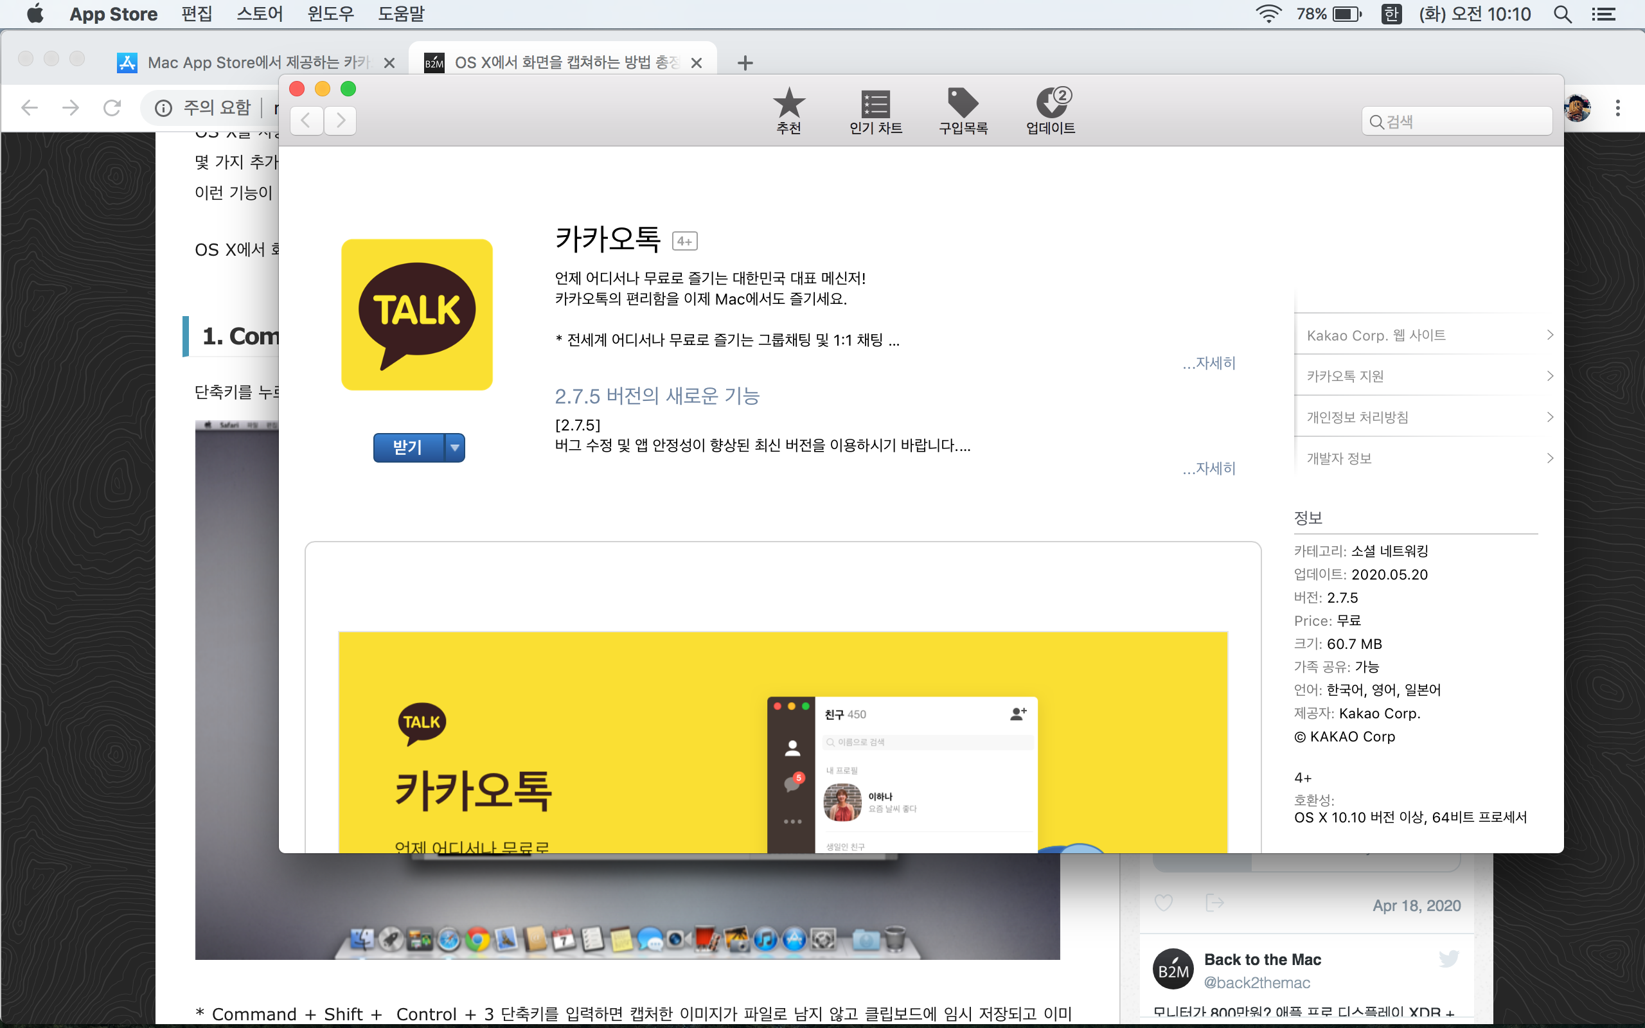This screenshot has width=1645, height=1028.
Task: Open the Wi-Fi status icon
Action: pos(1268,13)
